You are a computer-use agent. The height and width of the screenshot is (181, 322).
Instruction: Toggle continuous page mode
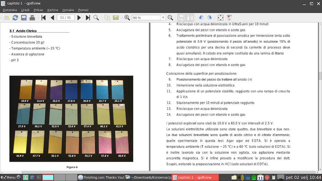click(181, 18)
